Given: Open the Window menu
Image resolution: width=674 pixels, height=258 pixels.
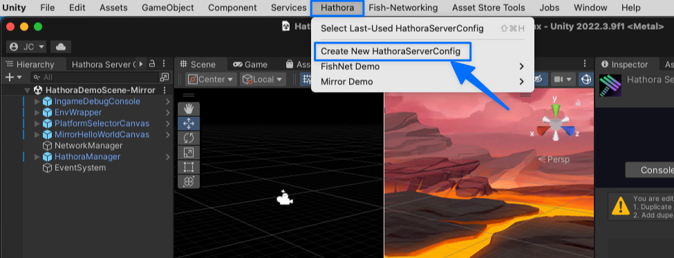Looking at the screenshot, I should click(590, 8).
